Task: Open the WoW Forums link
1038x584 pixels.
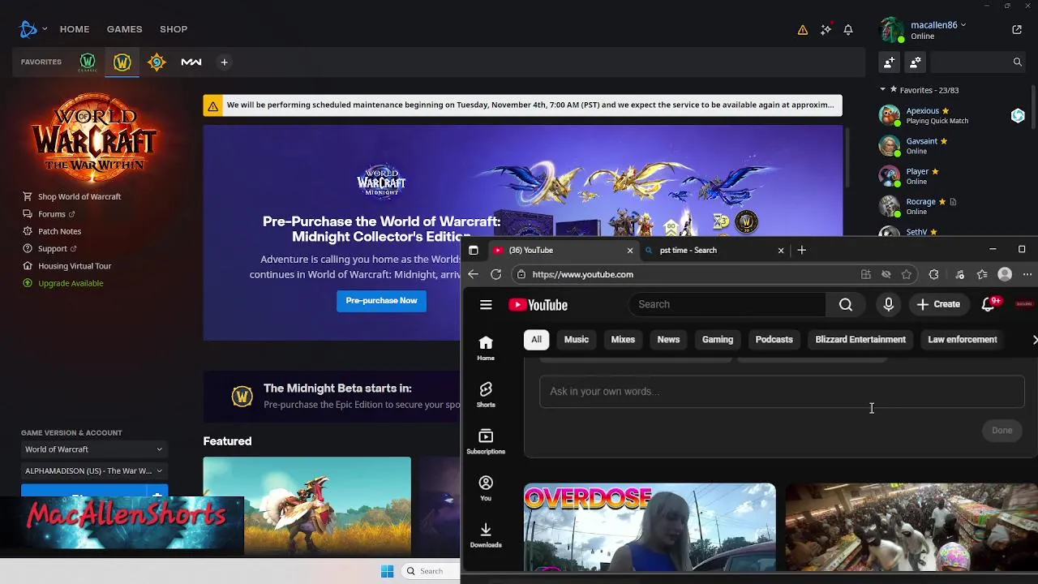Action: [52, 214]
